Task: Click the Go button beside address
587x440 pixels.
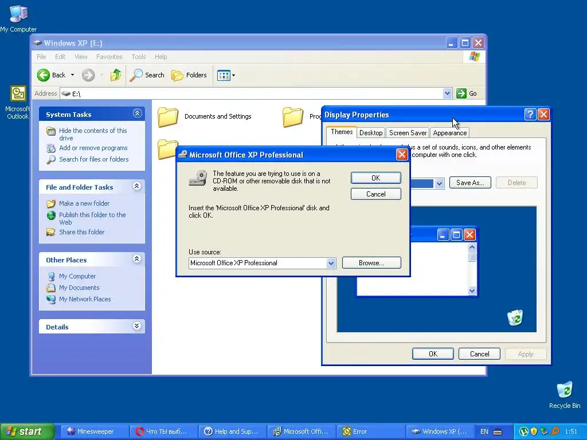Action: pyautogui.click(x=467, y=93)
